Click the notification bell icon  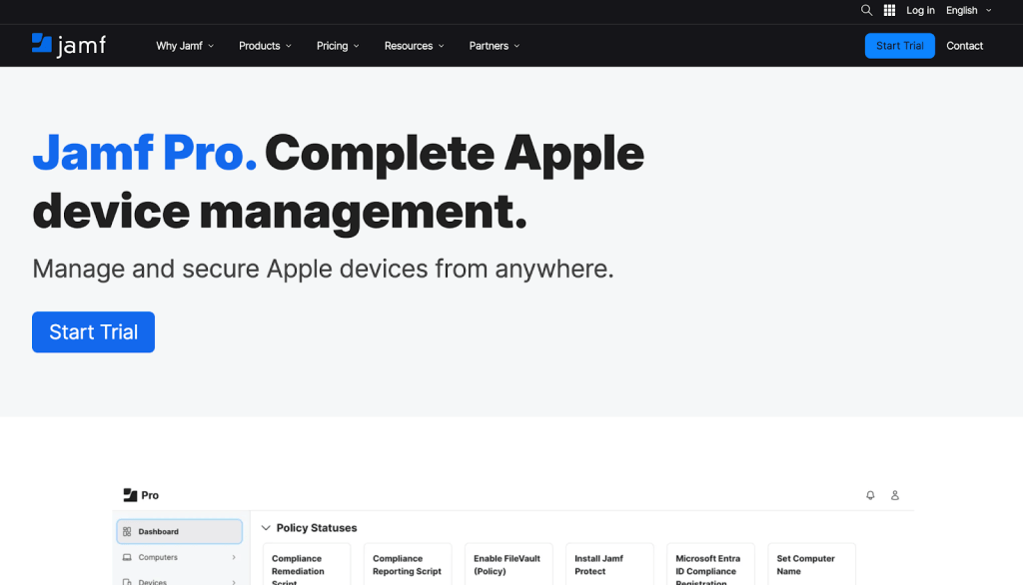[x=870, y=495]
